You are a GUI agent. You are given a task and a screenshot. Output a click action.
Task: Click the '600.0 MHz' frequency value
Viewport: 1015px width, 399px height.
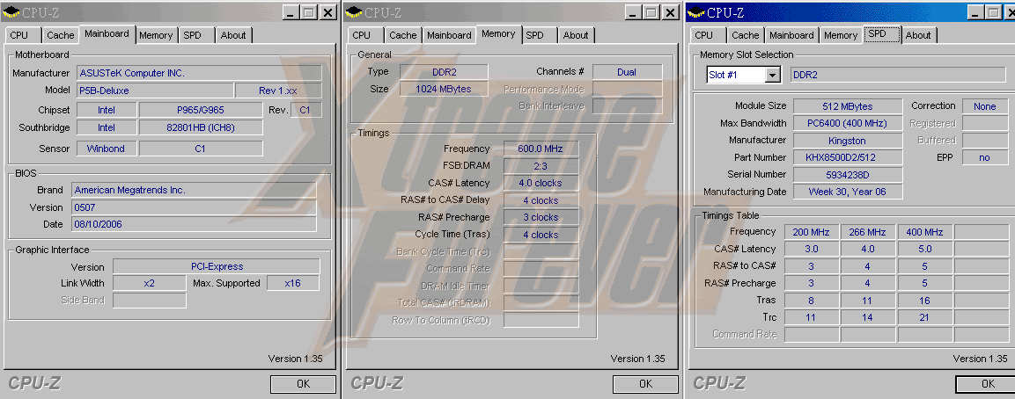[541, 149]
